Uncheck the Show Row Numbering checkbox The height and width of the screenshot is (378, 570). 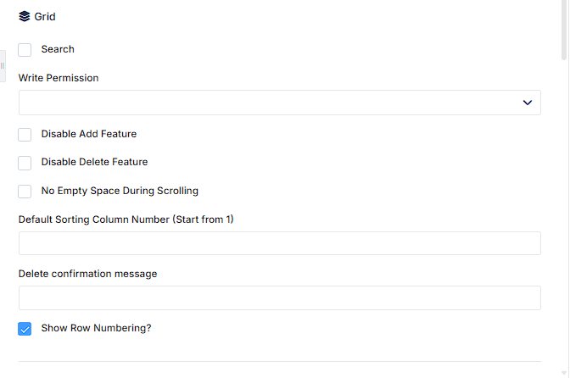click(25, 329)
